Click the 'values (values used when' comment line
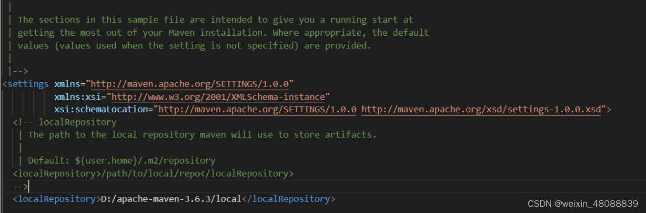 click(194, 46)
